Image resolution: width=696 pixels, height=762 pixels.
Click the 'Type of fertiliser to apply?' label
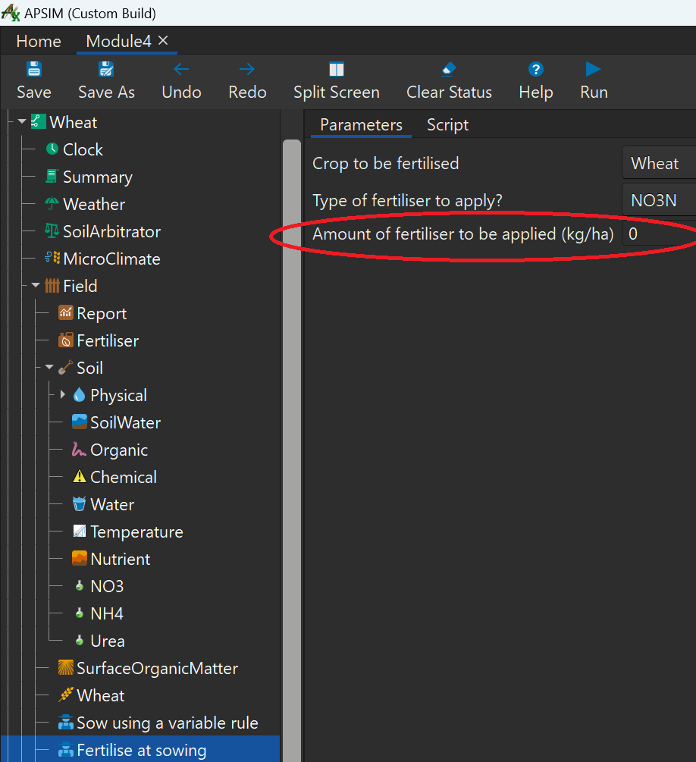click(x=407, y=200)
